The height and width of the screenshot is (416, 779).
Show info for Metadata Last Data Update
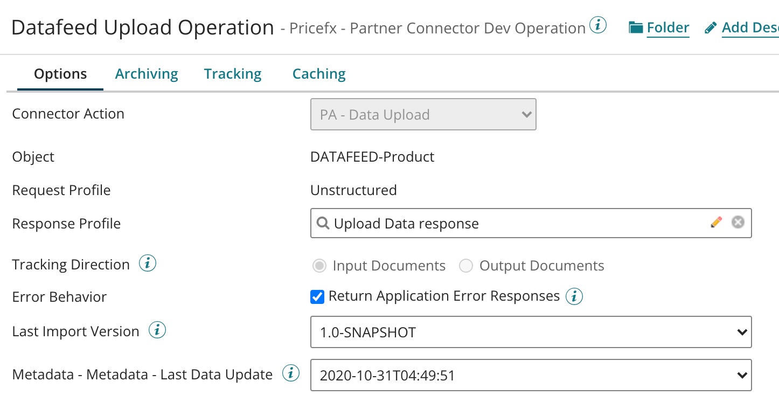(291, 373)
